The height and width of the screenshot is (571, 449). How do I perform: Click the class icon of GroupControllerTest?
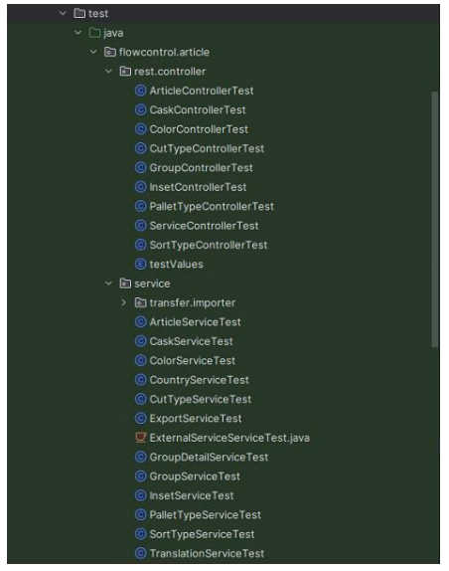(141, 167)
